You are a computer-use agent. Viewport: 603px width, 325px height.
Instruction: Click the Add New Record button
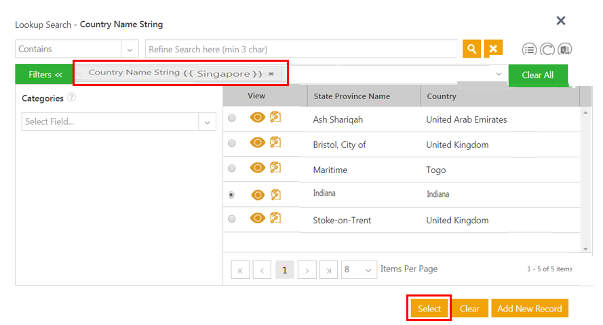pos(529,308)
